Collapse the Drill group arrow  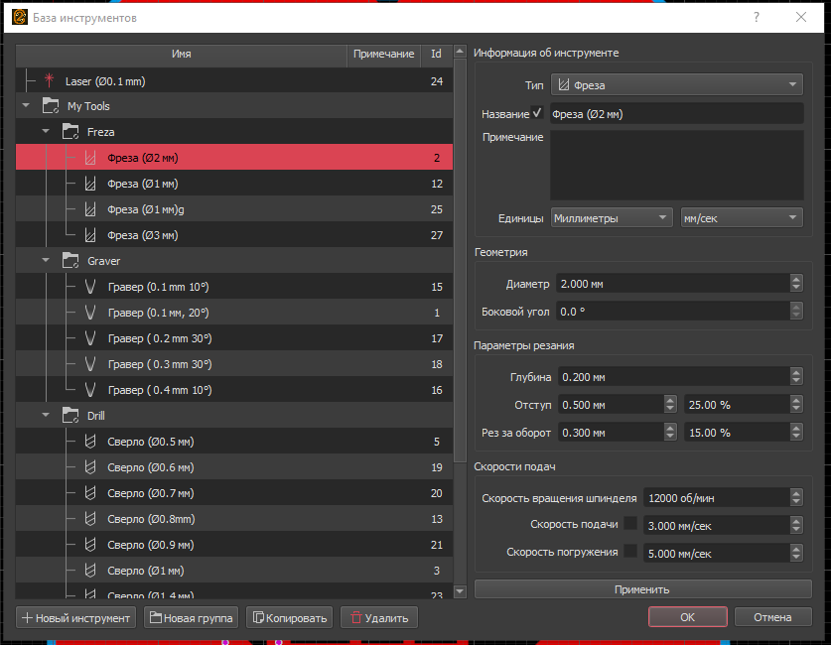pos(46,415)
